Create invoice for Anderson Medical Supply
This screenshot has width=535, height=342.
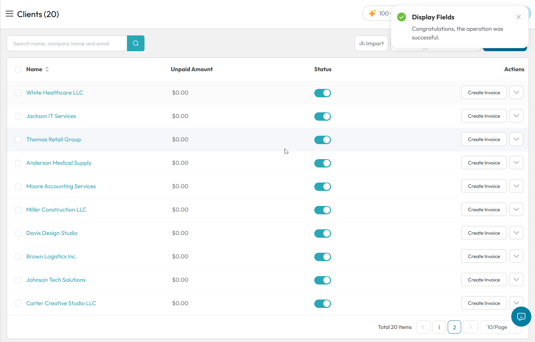[484, 163]
